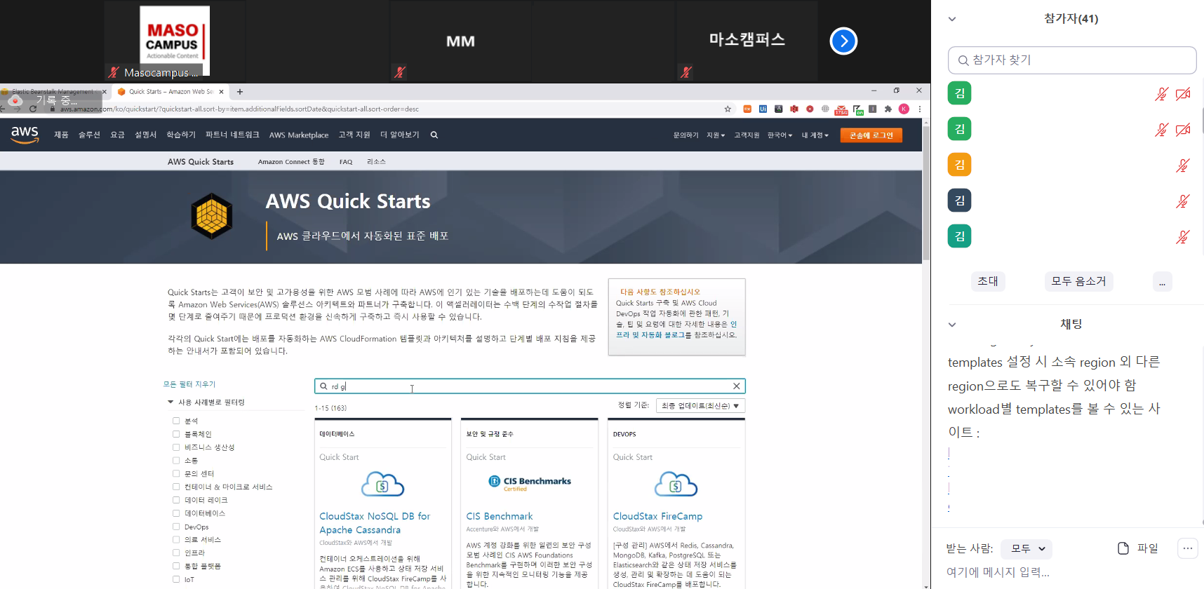Click the file attachment icon in chat

[1123, 548]
